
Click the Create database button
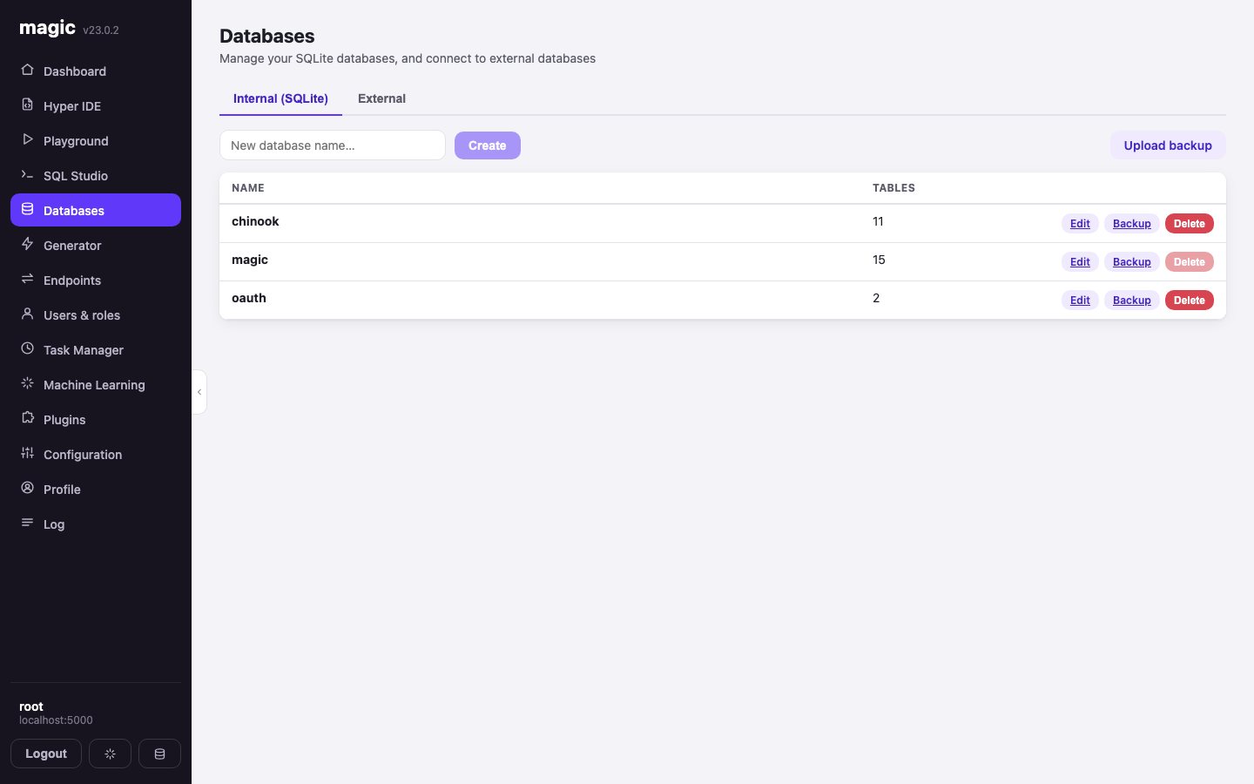[488, 145]
